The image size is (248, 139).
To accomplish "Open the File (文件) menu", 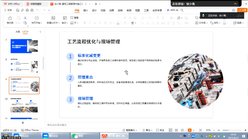I will click(8, 10).
